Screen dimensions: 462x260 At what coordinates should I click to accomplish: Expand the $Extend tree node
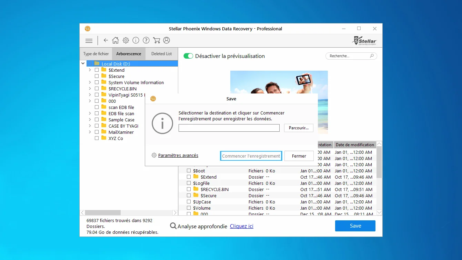pyautogui.click(x=90, y=70)
